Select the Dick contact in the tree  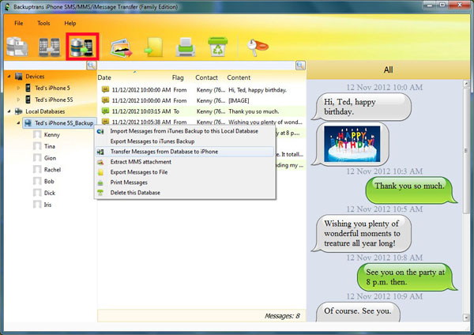[50, 193]
